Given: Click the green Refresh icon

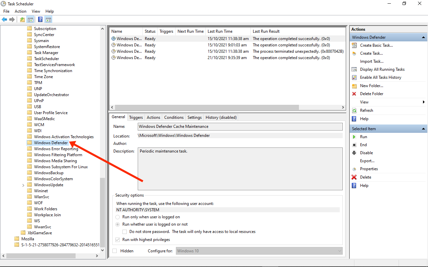Looking at the screenshot, I should click(x=354, y=110).
